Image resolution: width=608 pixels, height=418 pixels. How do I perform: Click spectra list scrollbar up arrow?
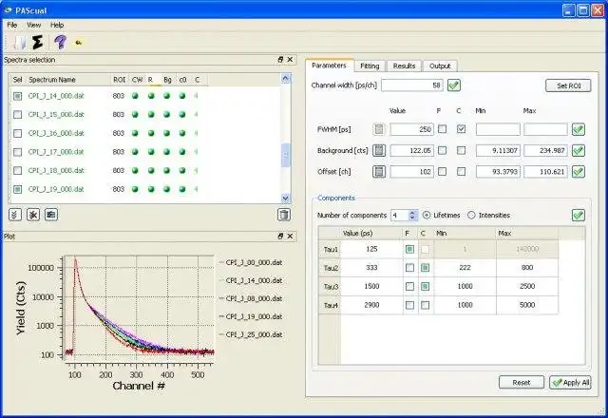(286, 78)
